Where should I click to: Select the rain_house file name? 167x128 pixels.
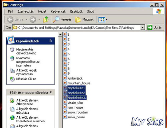click(75, 108)
